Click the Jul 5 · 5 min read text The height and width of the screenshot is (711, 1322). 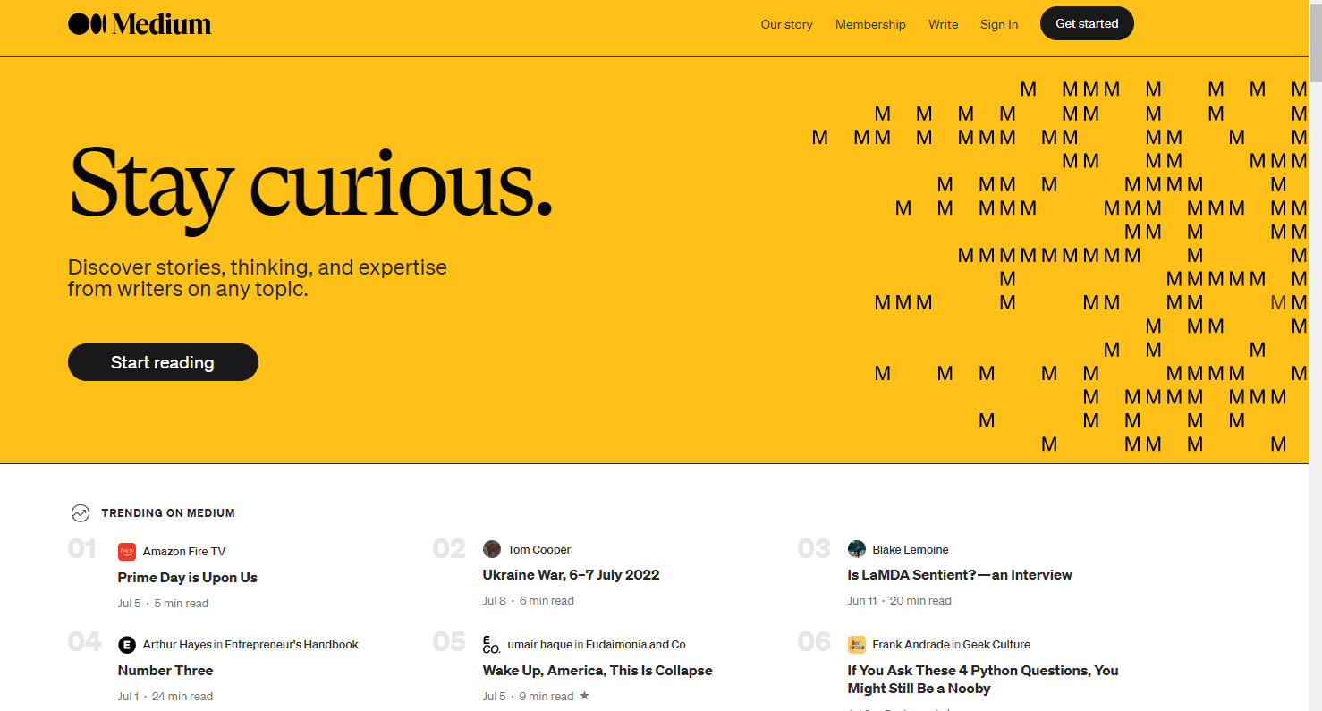pos(163,604)
